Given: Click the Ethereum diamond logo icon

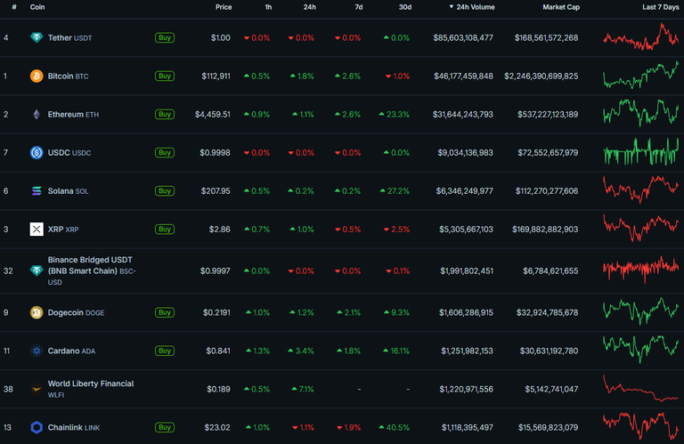Looking at the screenshot, I should pyautogui.click(x=37, y=115).
